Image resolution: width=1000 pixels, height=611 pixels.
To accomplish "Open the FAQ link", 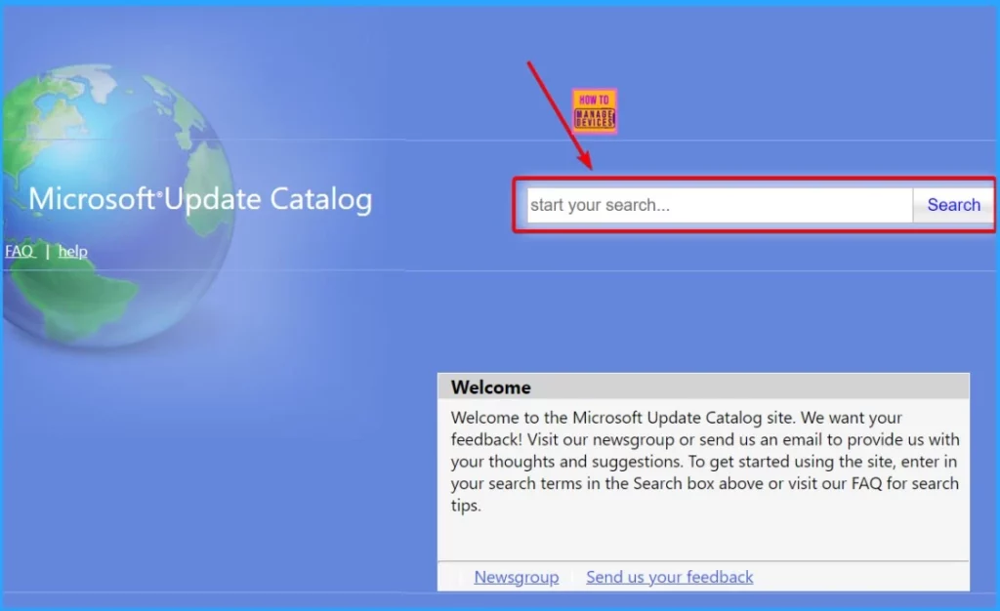I will (x=20, y=251).
